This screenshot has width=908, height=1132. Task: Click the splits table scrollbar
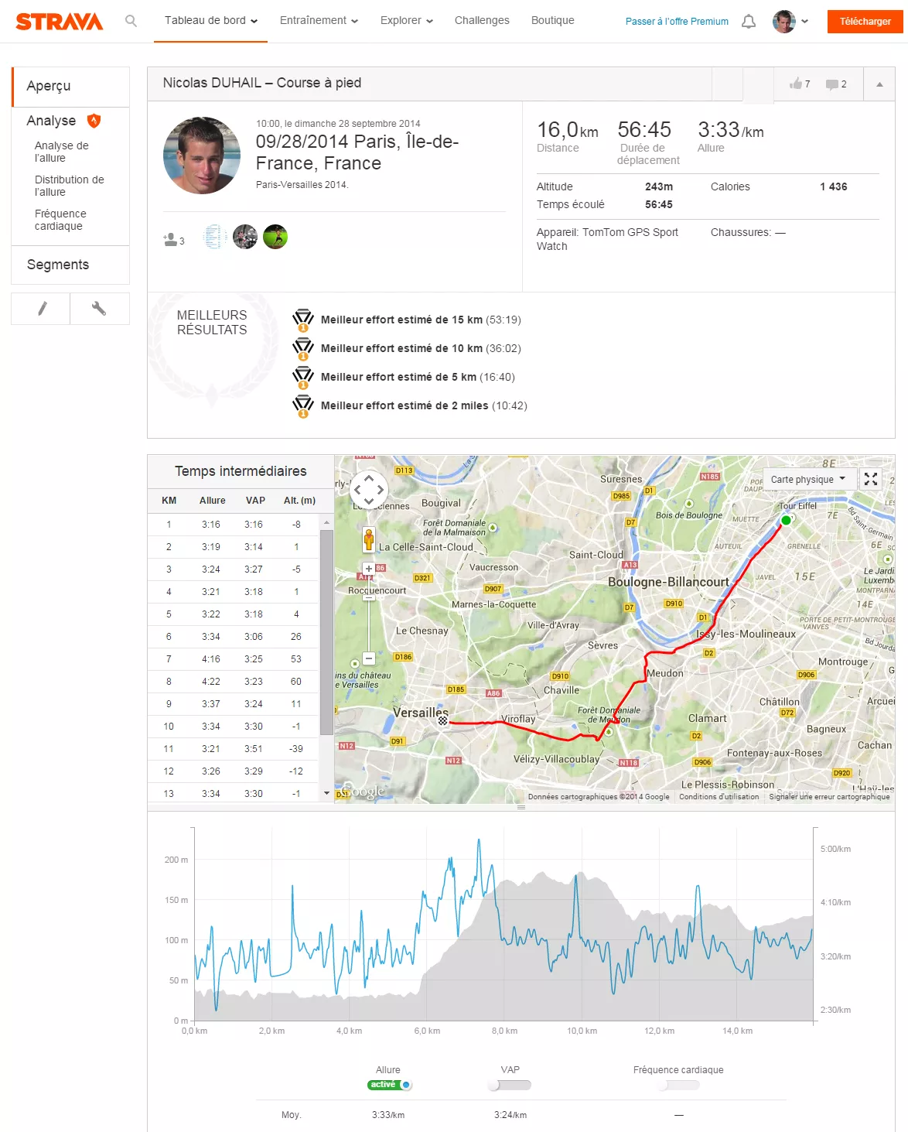click(326, 632)
